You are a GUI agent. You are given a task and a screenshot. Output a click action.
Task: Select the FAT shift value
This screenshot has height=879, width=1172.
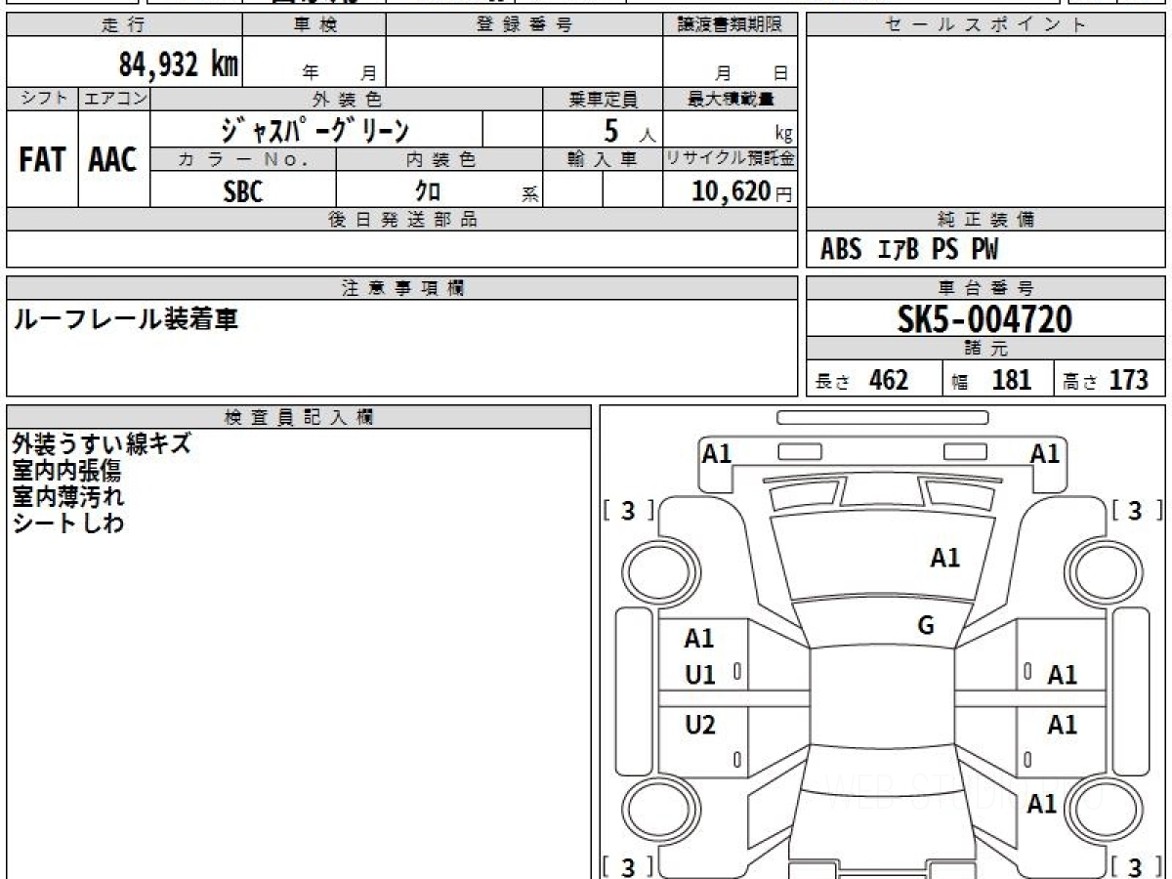[x=42, y=160]
